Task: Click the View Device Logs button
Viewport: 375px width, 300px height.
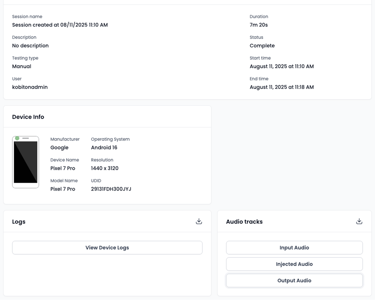Action: [x=107, y=247]
